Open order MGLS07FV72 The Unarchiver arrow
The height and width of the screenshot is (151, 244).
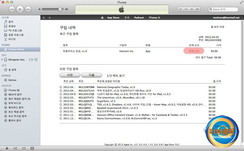[x=61, y=98]
